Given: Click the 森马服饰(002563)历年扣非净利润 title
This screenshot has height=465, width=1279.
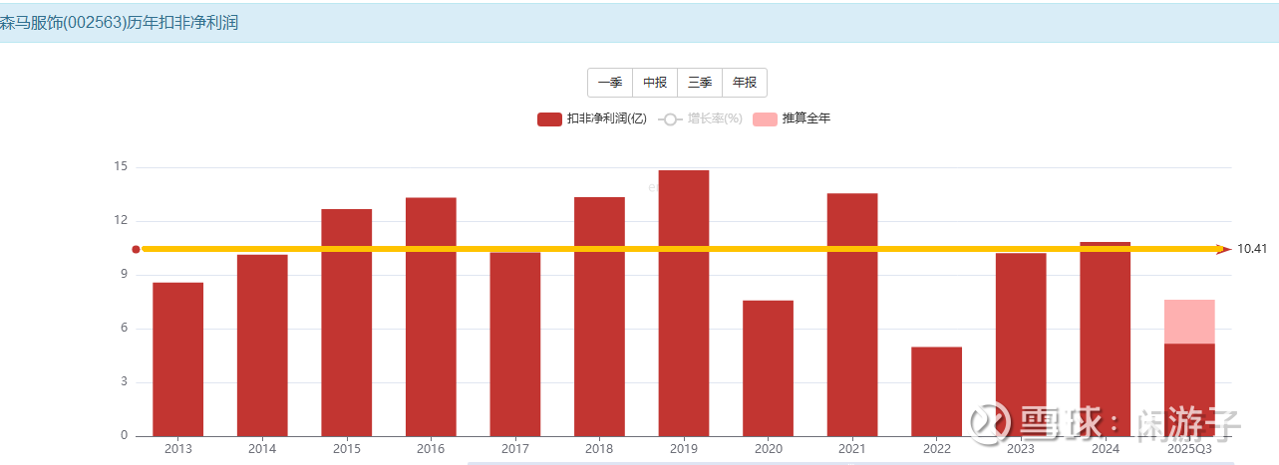Looking at the screenshot, I should pos(119,22).
